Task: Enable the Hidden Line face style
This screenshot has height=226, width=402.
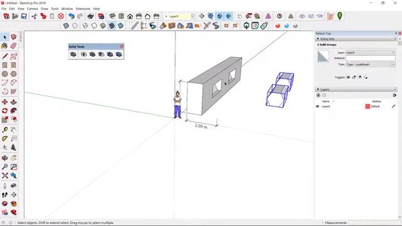Action: pos(94,26)
